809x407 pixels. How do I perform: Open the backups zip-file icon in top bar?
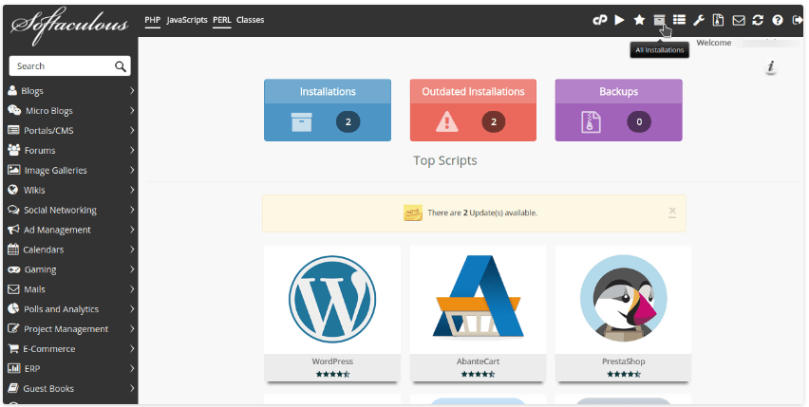pyautogui.click(x=718, y=20)
